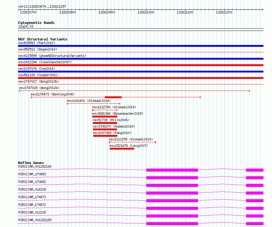Click the 12q24.33 band label
Viewport: 272px width, 227px height.
coord(26,26)
